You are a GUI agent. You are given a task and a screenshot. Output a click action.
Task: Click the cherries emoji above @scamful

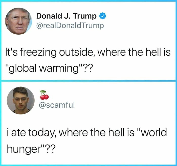[44, 95]
